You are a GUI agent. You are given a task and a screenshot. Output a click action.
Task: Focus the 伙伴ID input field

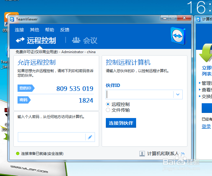139,94
